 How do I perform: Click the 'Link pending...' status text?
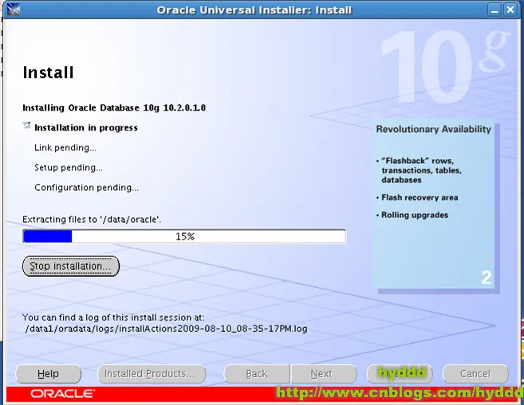coord(65,148)
